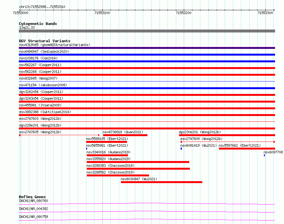Open the esv2747603 (Wong2012b) variant
Image resolution: width=284 pixels, height=224 pixels.
[x=40, y=119]
